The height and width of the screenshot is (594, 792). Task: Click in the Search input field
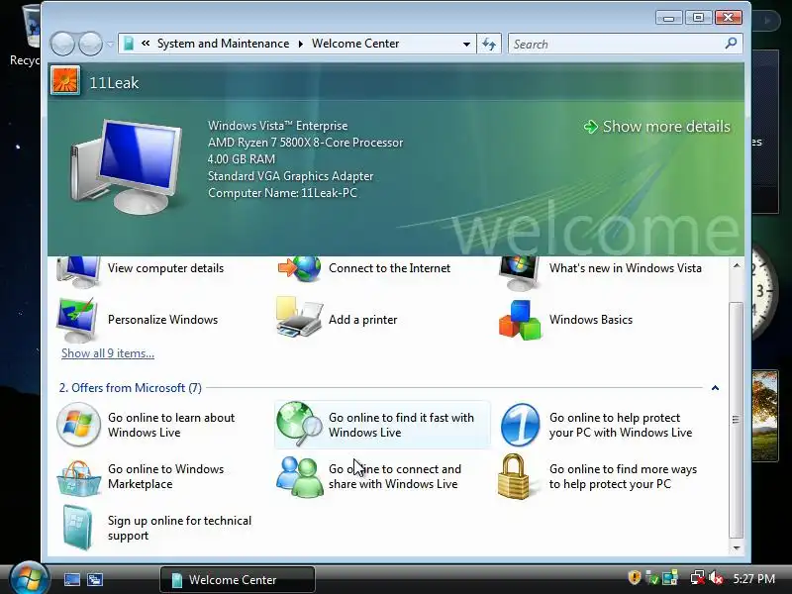[616, 44]
